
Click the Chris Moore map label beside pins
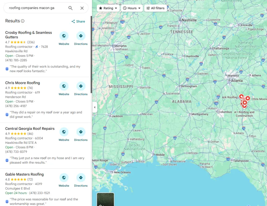point(259,99)
